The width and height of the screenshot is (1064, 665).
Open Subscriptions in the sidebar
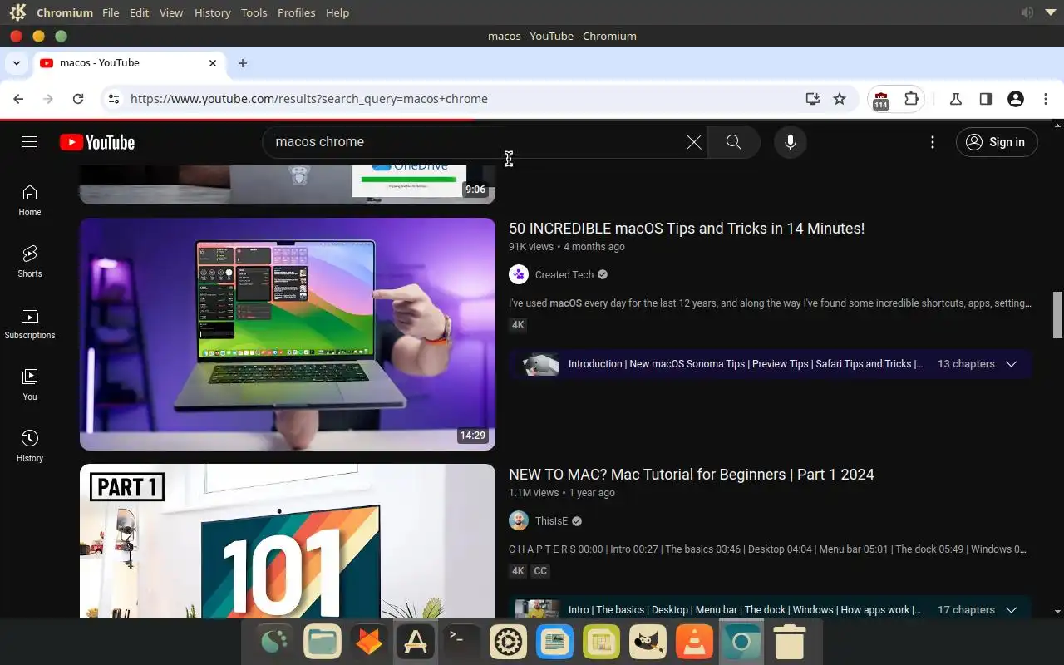pos(30,323)
